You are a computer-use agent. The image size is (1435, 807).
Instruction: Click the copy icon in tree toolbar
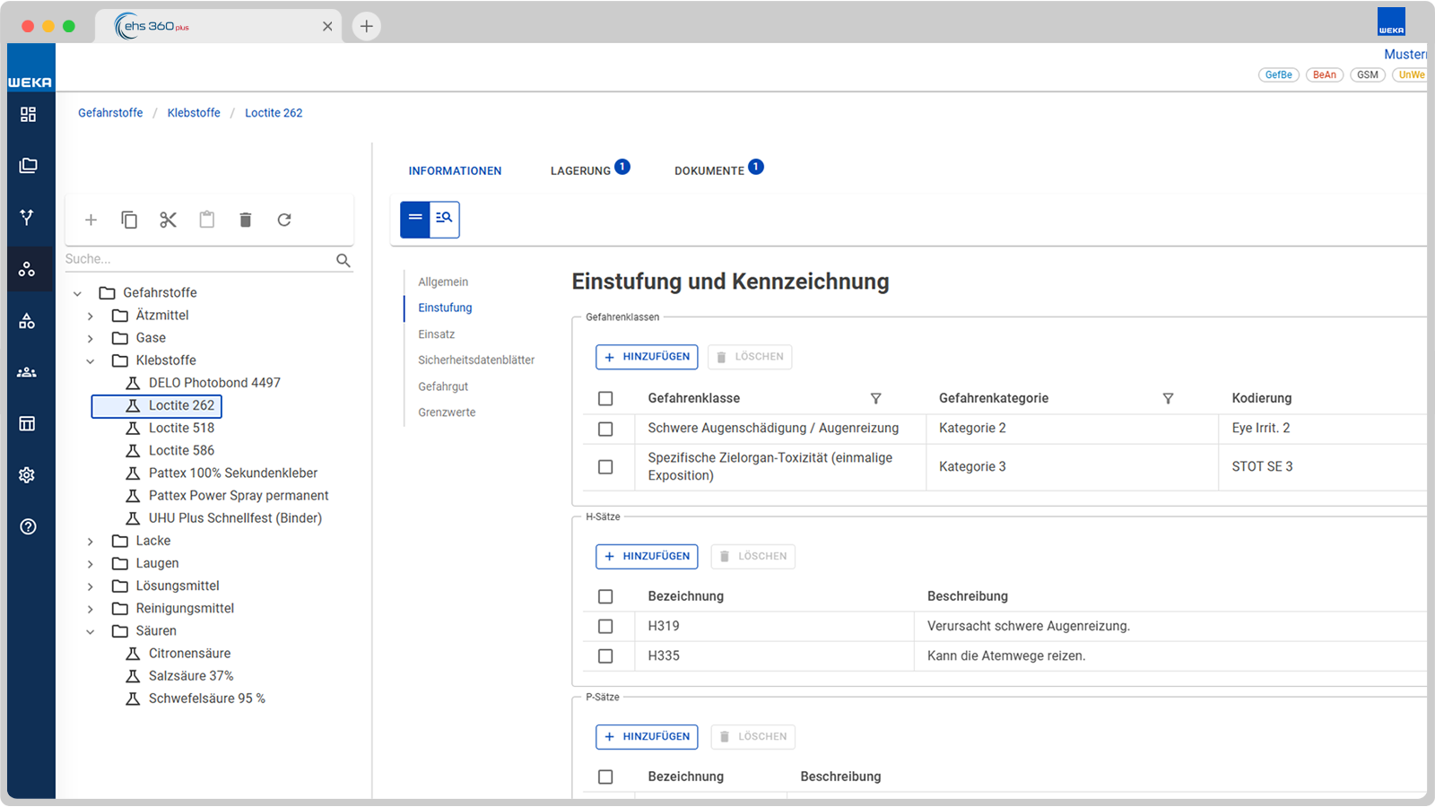click(x=129, y=220)
